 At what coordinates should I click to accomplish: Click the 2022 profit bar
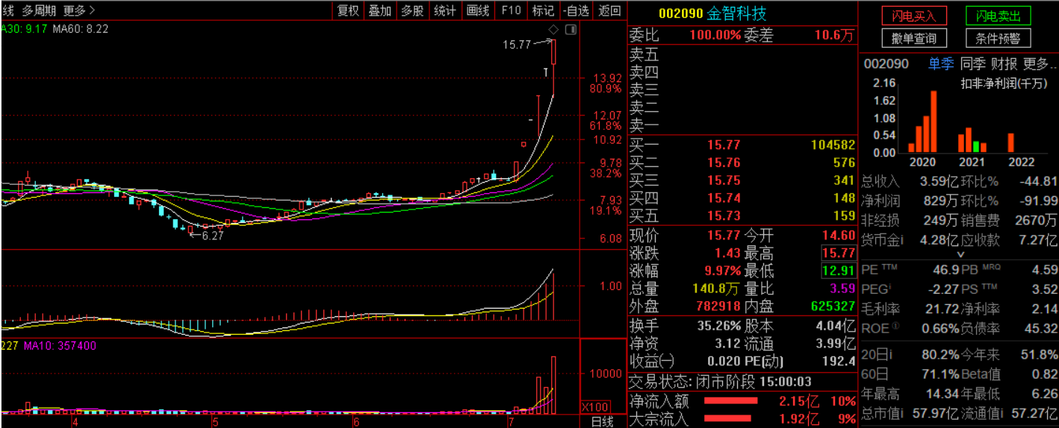[x=1010, y=142]
